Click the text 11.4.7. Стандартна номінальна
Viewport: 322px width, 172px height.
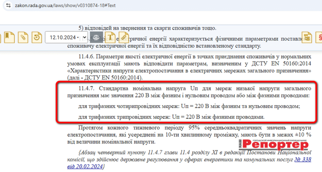click(120, 89)
